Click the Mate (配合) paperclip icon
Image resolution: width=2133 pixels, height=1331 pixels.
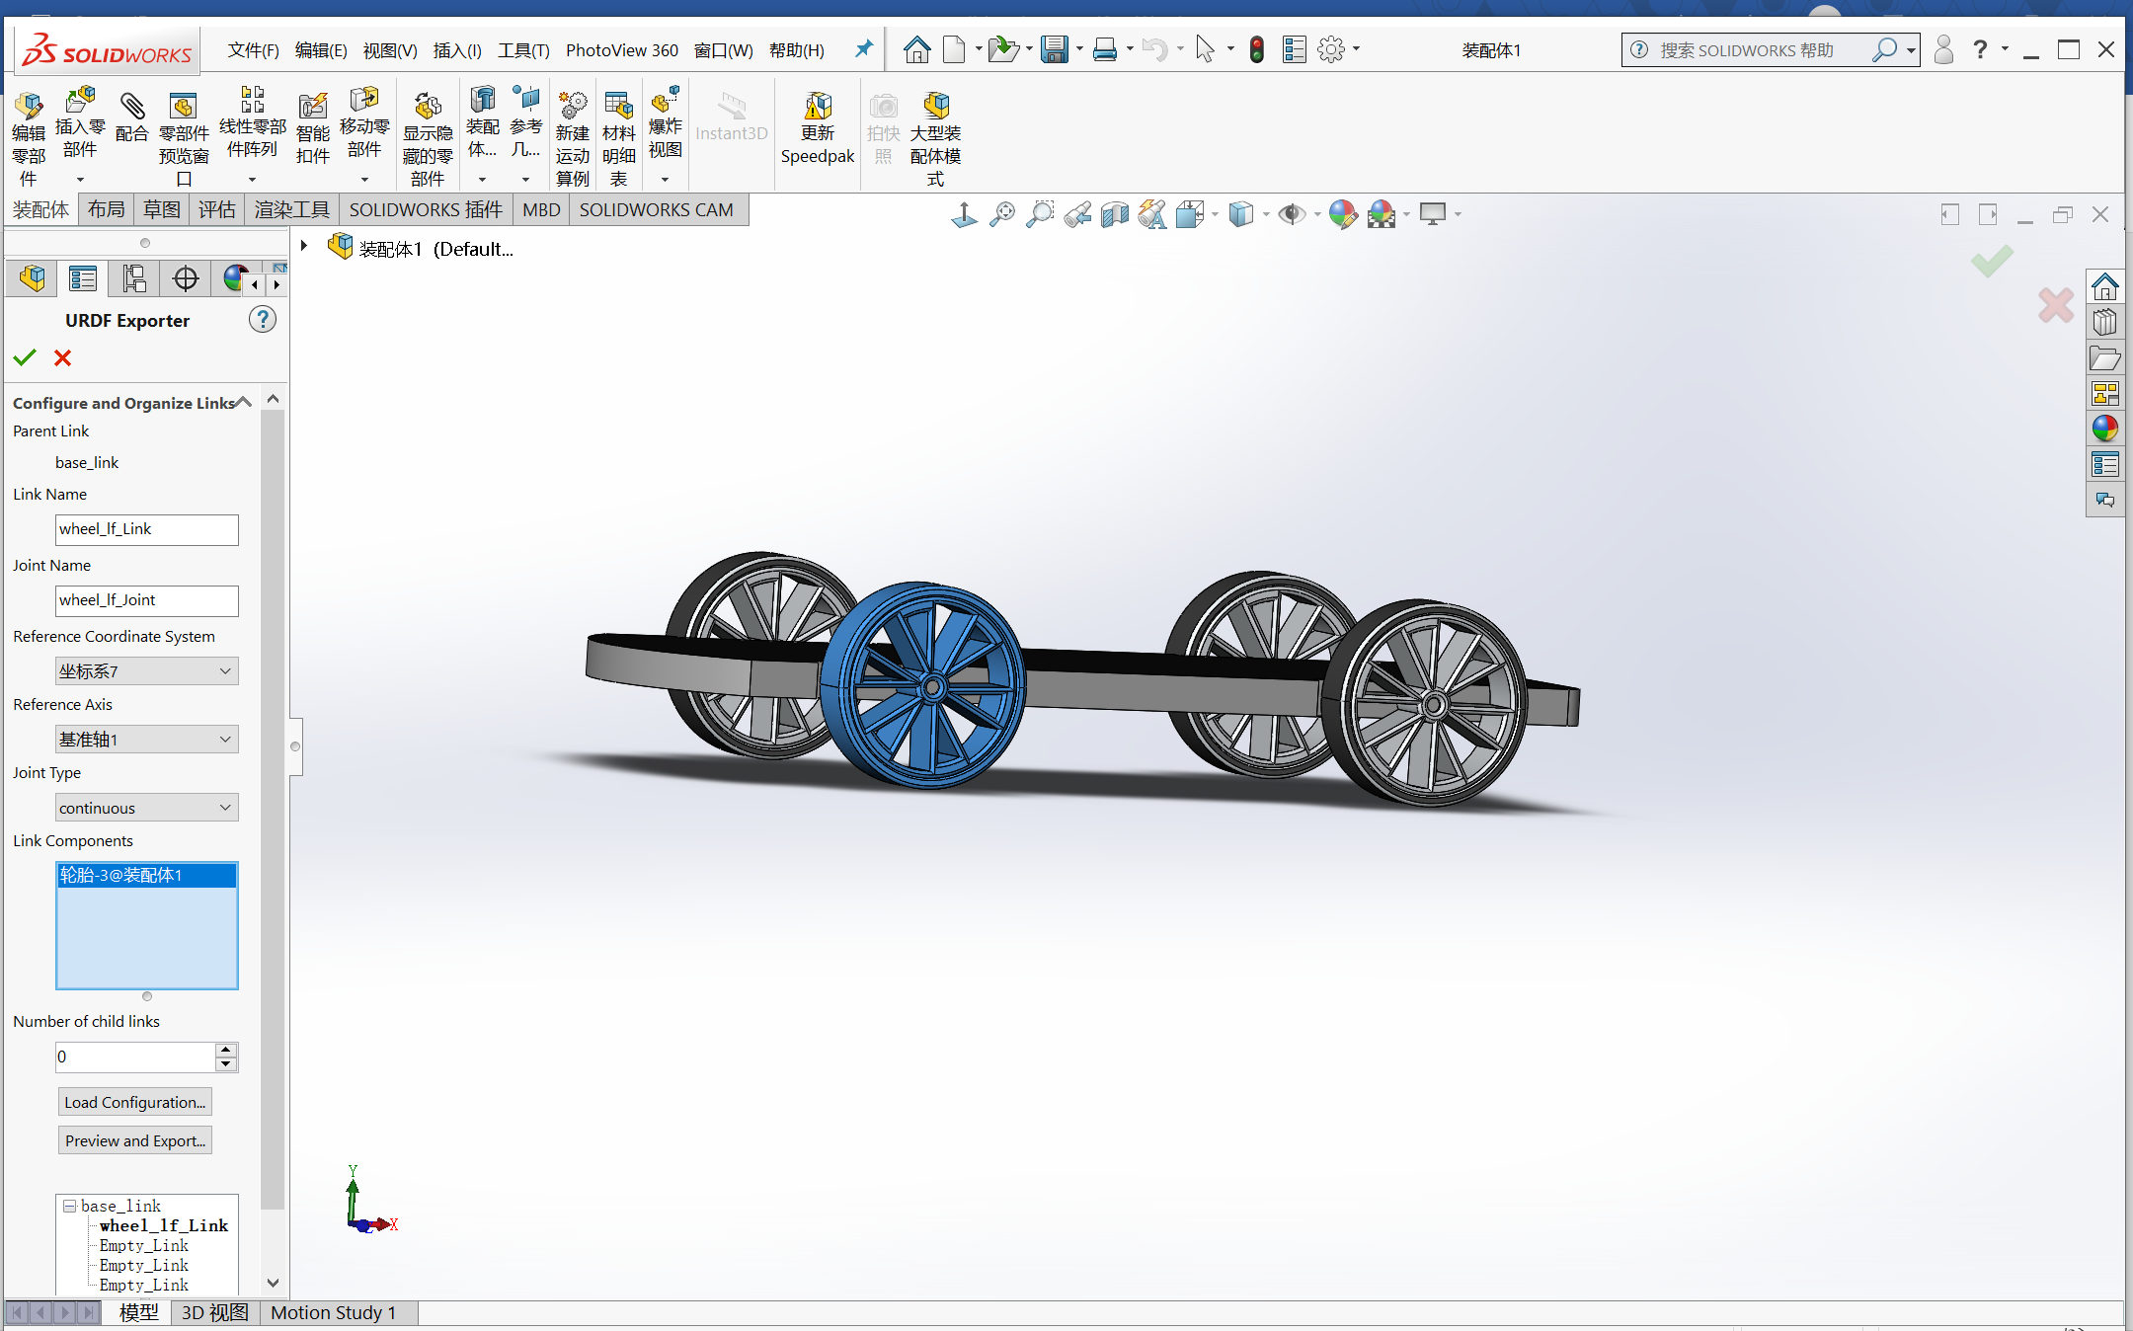131,107
